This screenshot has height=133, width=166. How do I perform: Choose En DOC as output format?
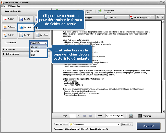click(26, 19)
